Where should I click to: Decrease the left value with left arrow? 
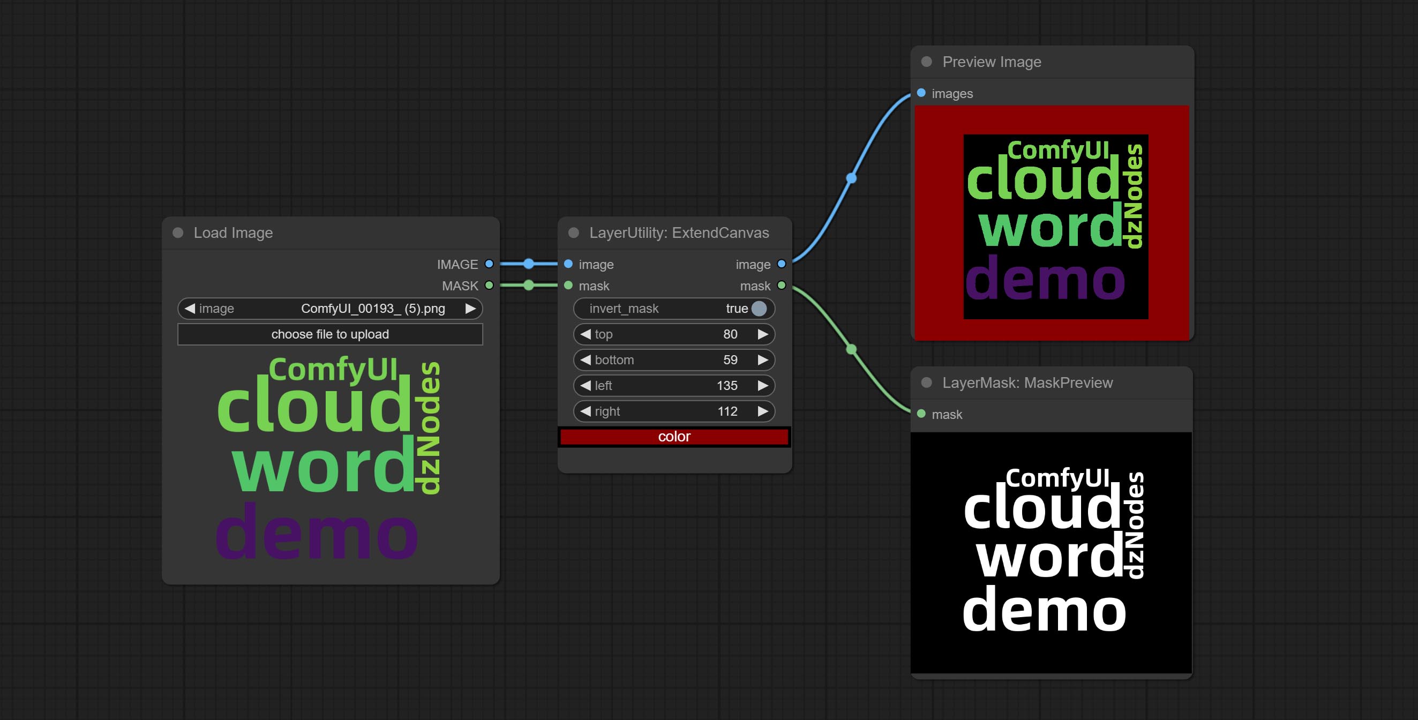click(x=585, y=386)
